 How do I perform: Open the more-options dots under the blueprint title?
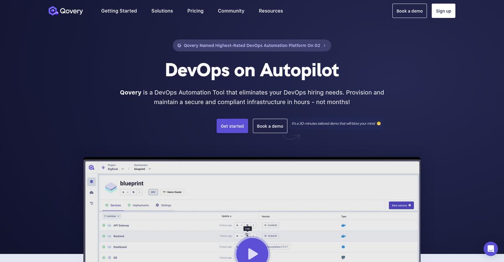(x=140, y=192)
